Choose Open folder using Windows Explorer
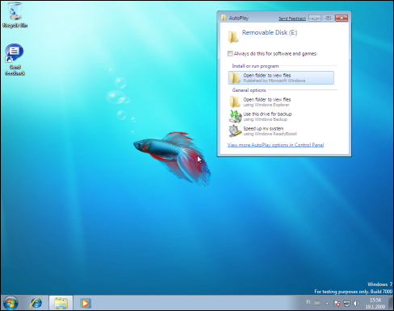 tap(281, 102)
